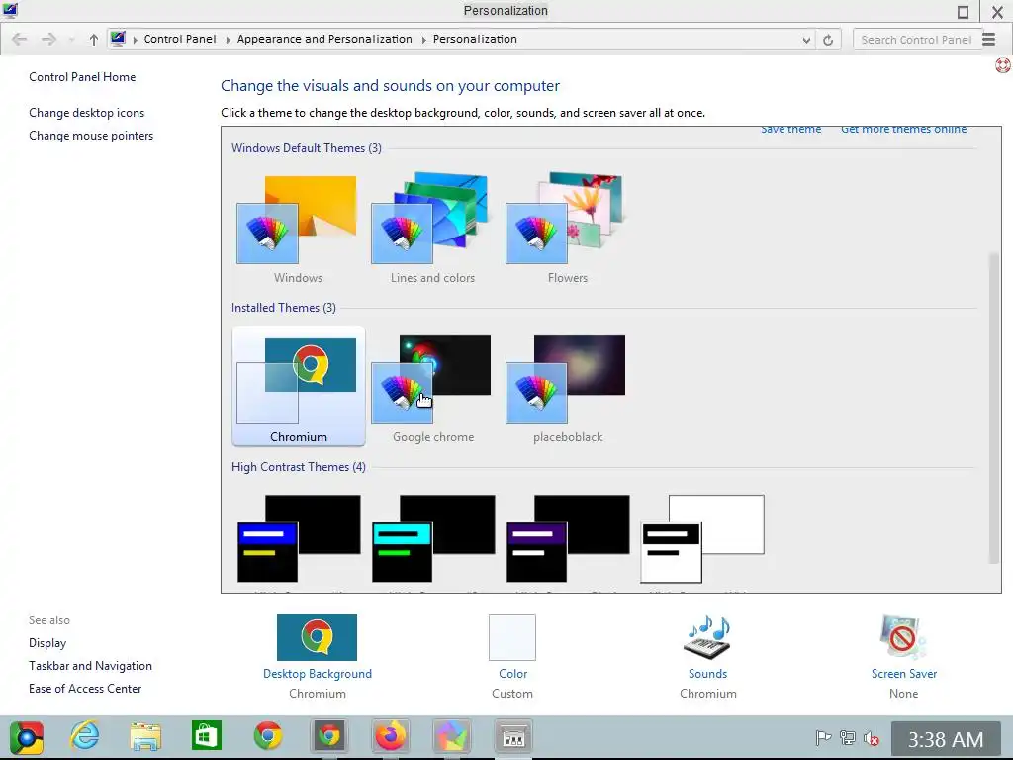Open File Explorer from taskbar
The image size is (1013, 760).
pyautogui.click(x=145, y=736)
